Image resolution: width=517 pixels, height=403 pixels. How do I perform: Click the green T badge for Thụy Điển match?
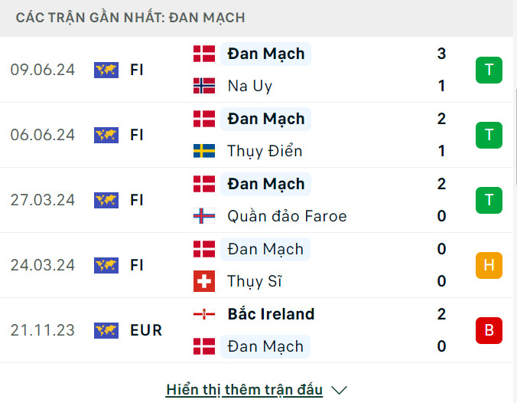pos(489,135)
